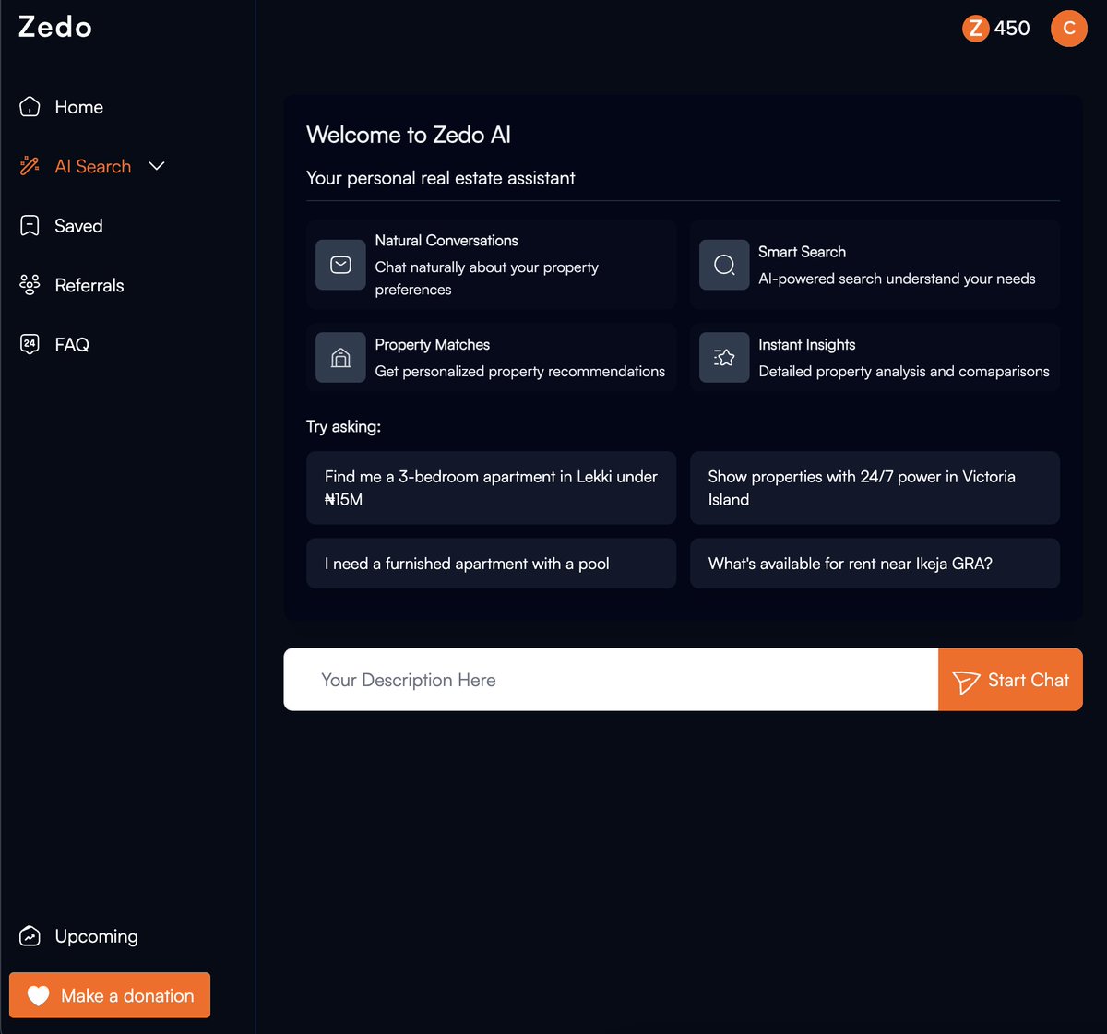Click the Referrals people icon
The height and width of the screenshot is (1034, 1107).
tap(30, 285)
